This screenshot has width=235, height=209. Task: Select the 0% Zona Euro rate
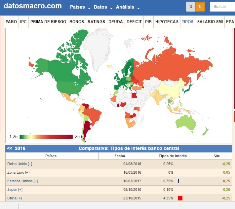click(171, 172)
